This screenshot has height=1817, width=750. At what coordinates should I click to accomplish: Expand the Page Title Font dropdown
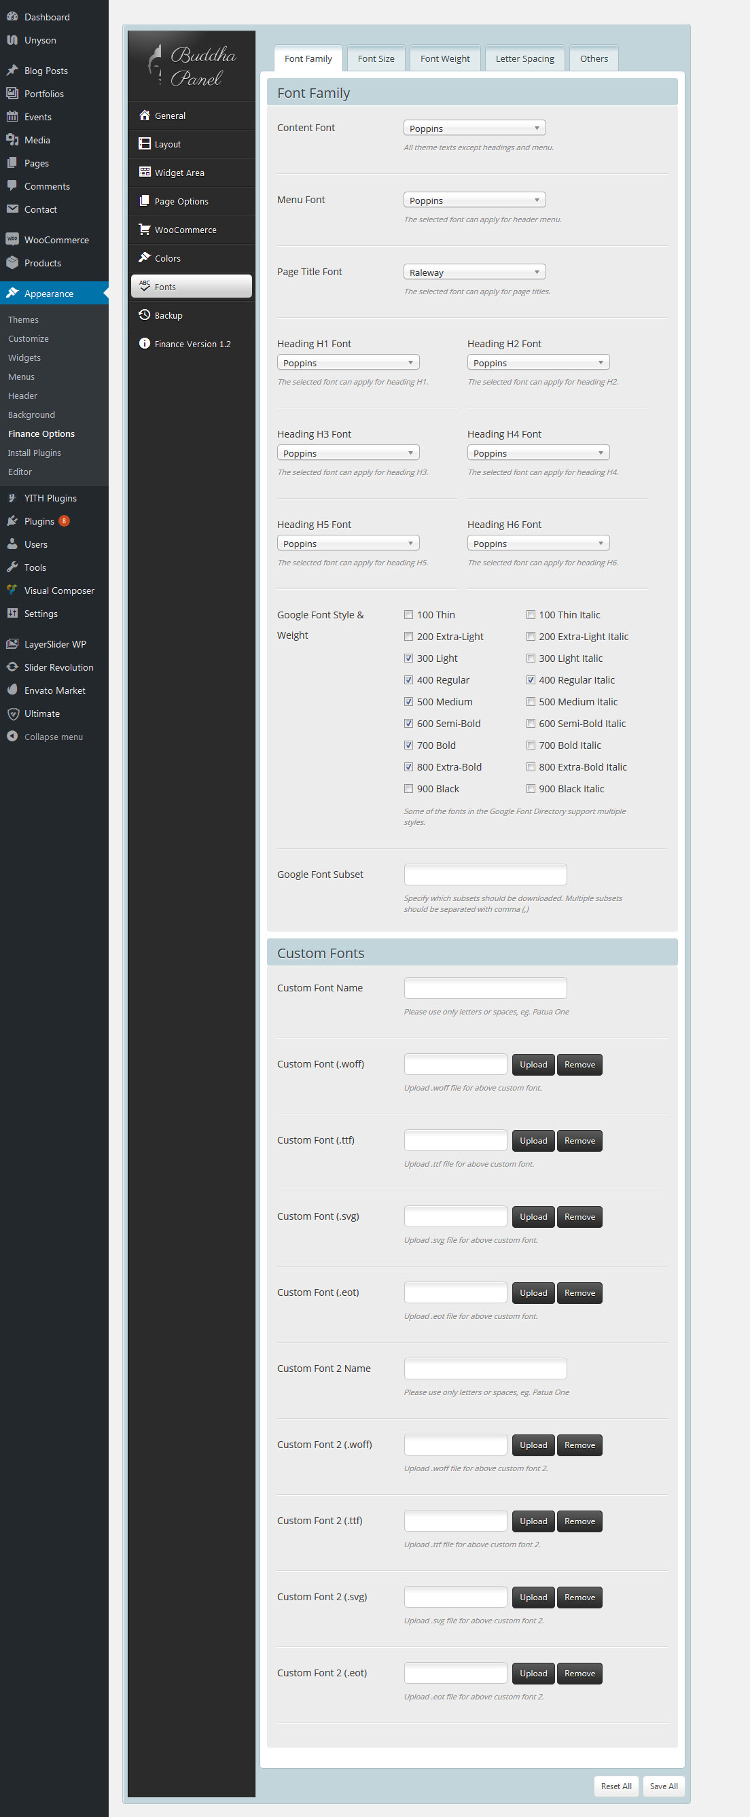(474, 272)
